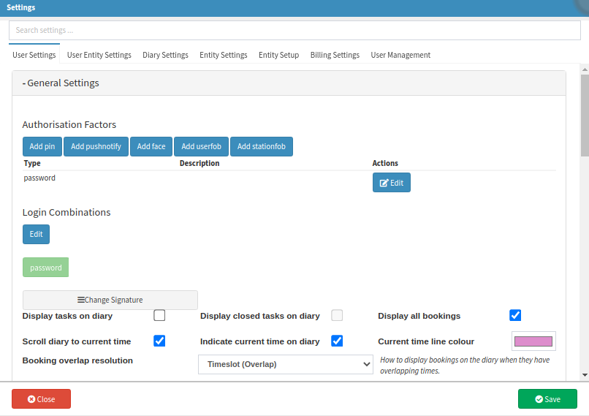
Task: Open the Billing Settings tab
Action: click(x=335, y=55)
